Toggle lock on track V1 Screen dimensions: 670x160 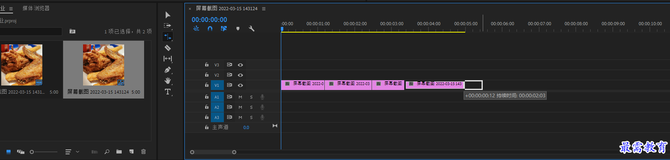click(x=207, y=85)
